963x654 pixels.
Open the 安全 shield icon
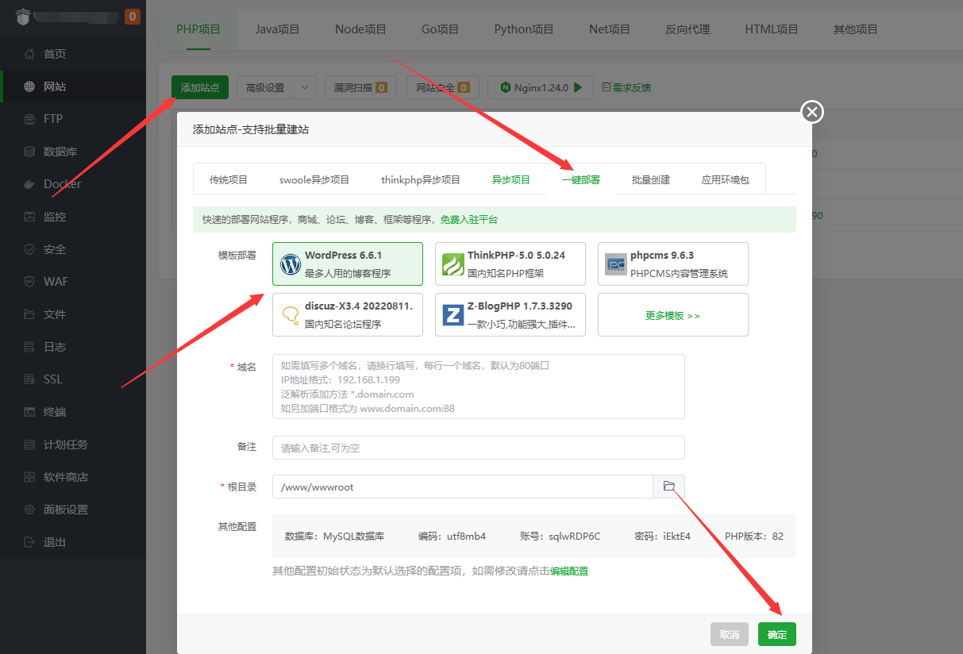pyautogui.click(x=29, y=249)
